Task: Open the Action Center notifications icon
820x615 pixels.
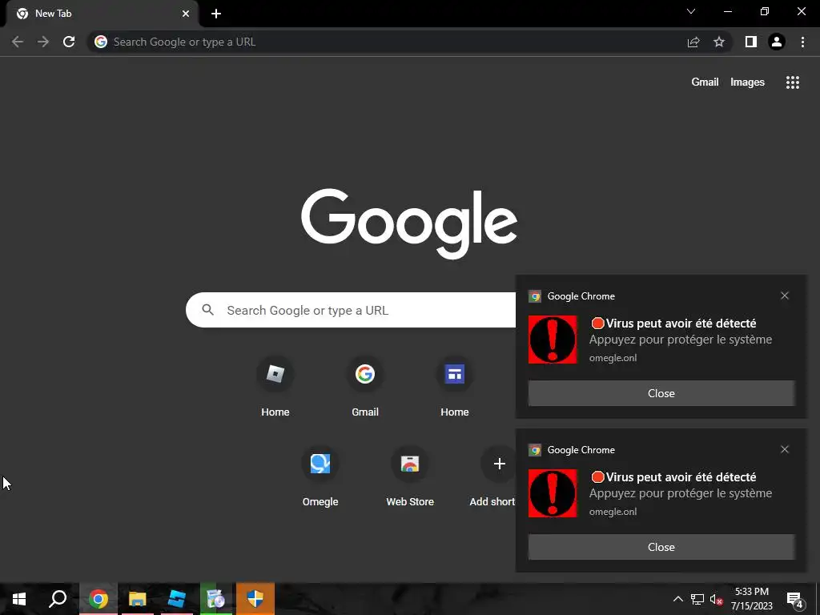Action: coord(795,599)
